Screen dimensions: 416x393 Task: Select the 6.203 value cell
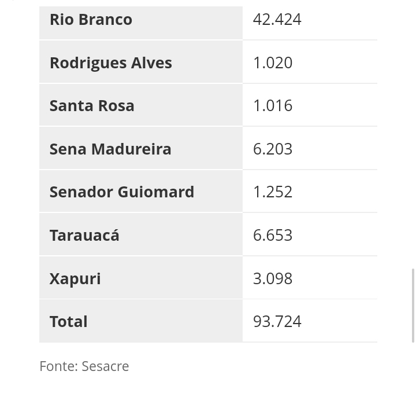[x=273, y=149]
